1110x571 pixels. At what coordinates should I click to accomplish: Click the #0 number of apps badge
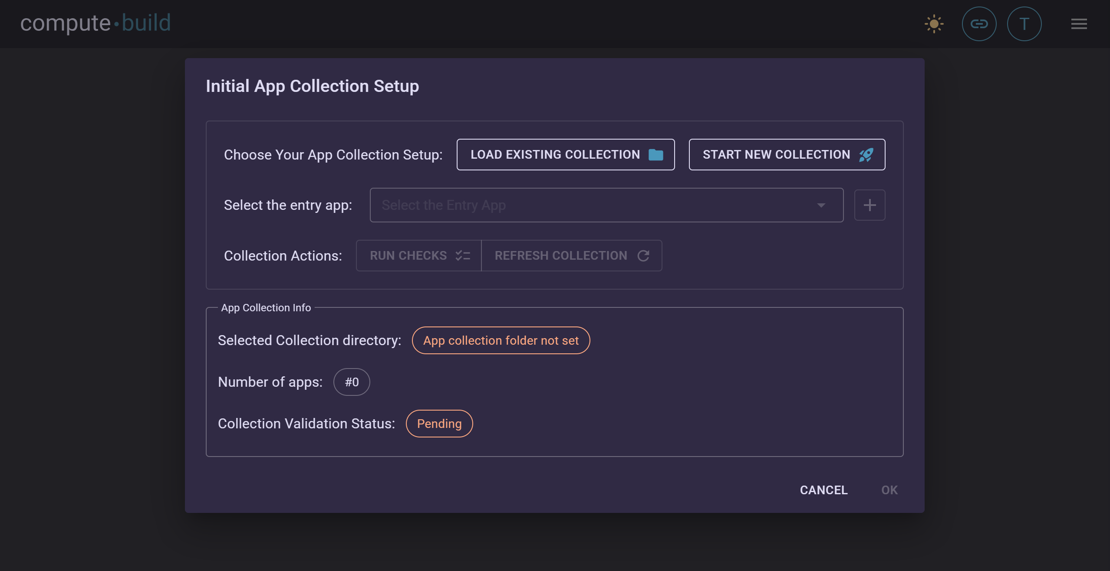(351, 382)
